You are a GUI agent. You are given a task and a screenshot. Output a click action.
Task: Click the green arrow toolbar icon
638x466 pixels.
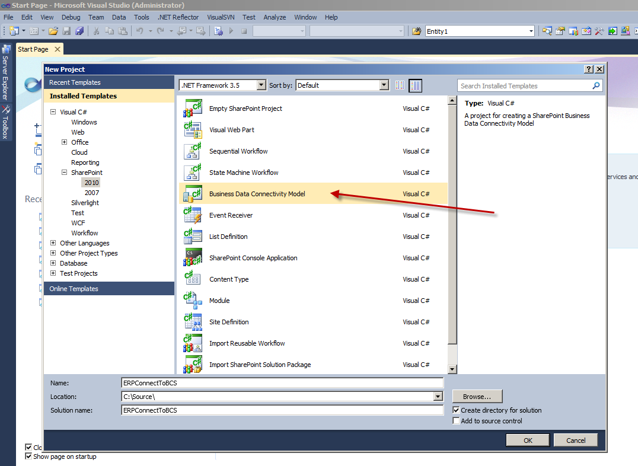pos(613,31)
